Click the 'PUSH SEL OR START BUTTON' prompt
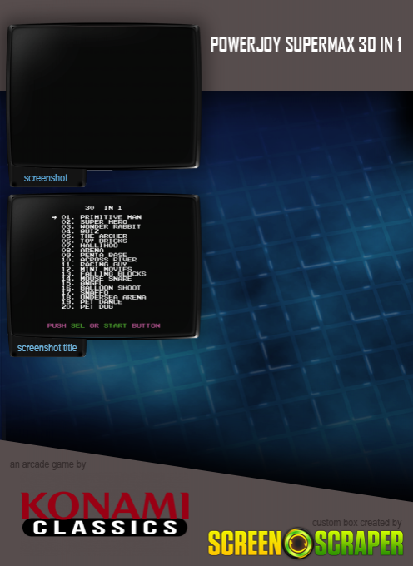 point(103,325)
